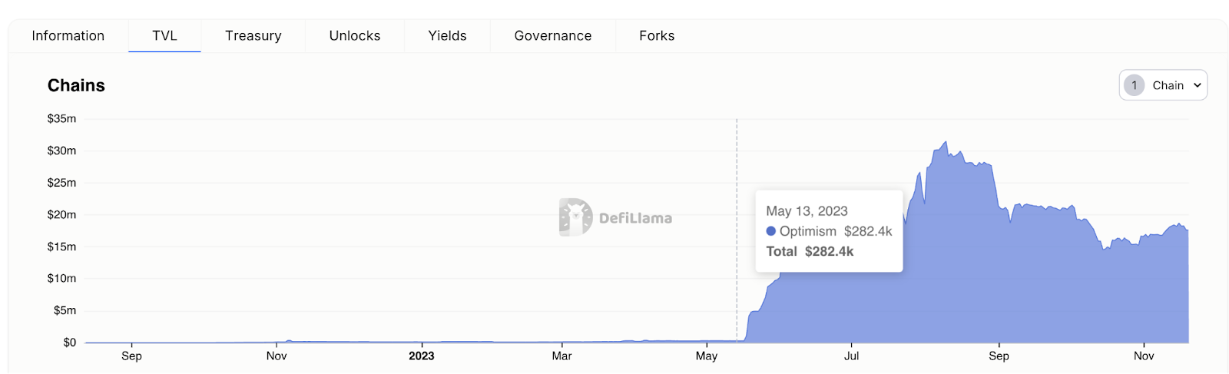
Task: Click the 2023 label on the x-axis
Action: (421, 356)
